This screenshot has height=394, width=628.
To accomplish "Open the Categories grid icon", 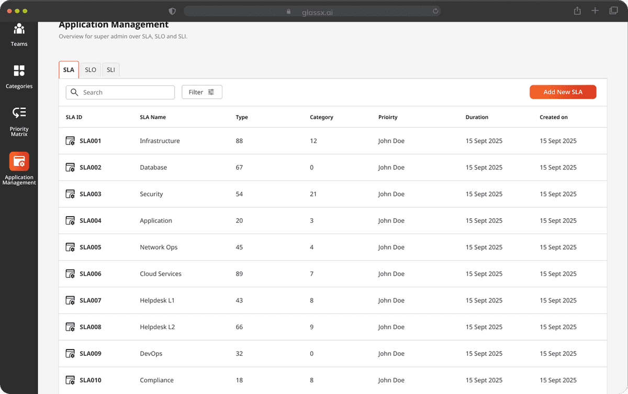I will pos(19,71).
